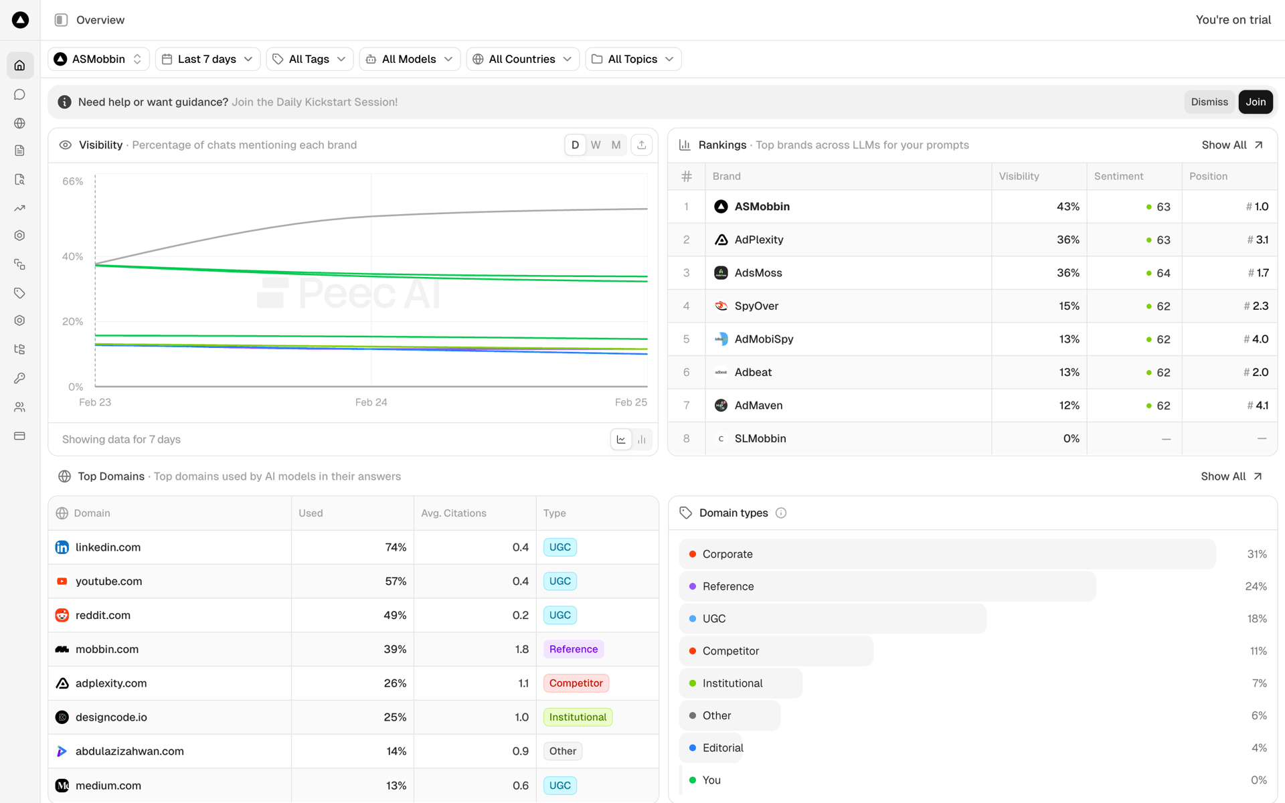The width and height of the screenshot is (1285, 803).
Task: Click the You're on trial label
Action: click(1233, 20)
